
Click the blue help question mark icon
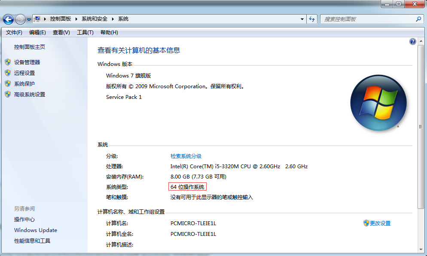(412, 42)
